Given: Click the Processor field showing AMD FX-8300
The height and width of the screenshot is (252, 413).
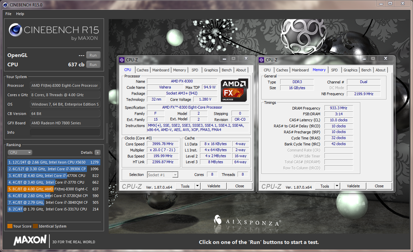Looking at the screenshot, I should pyautogui.click(x=65, y=85).
